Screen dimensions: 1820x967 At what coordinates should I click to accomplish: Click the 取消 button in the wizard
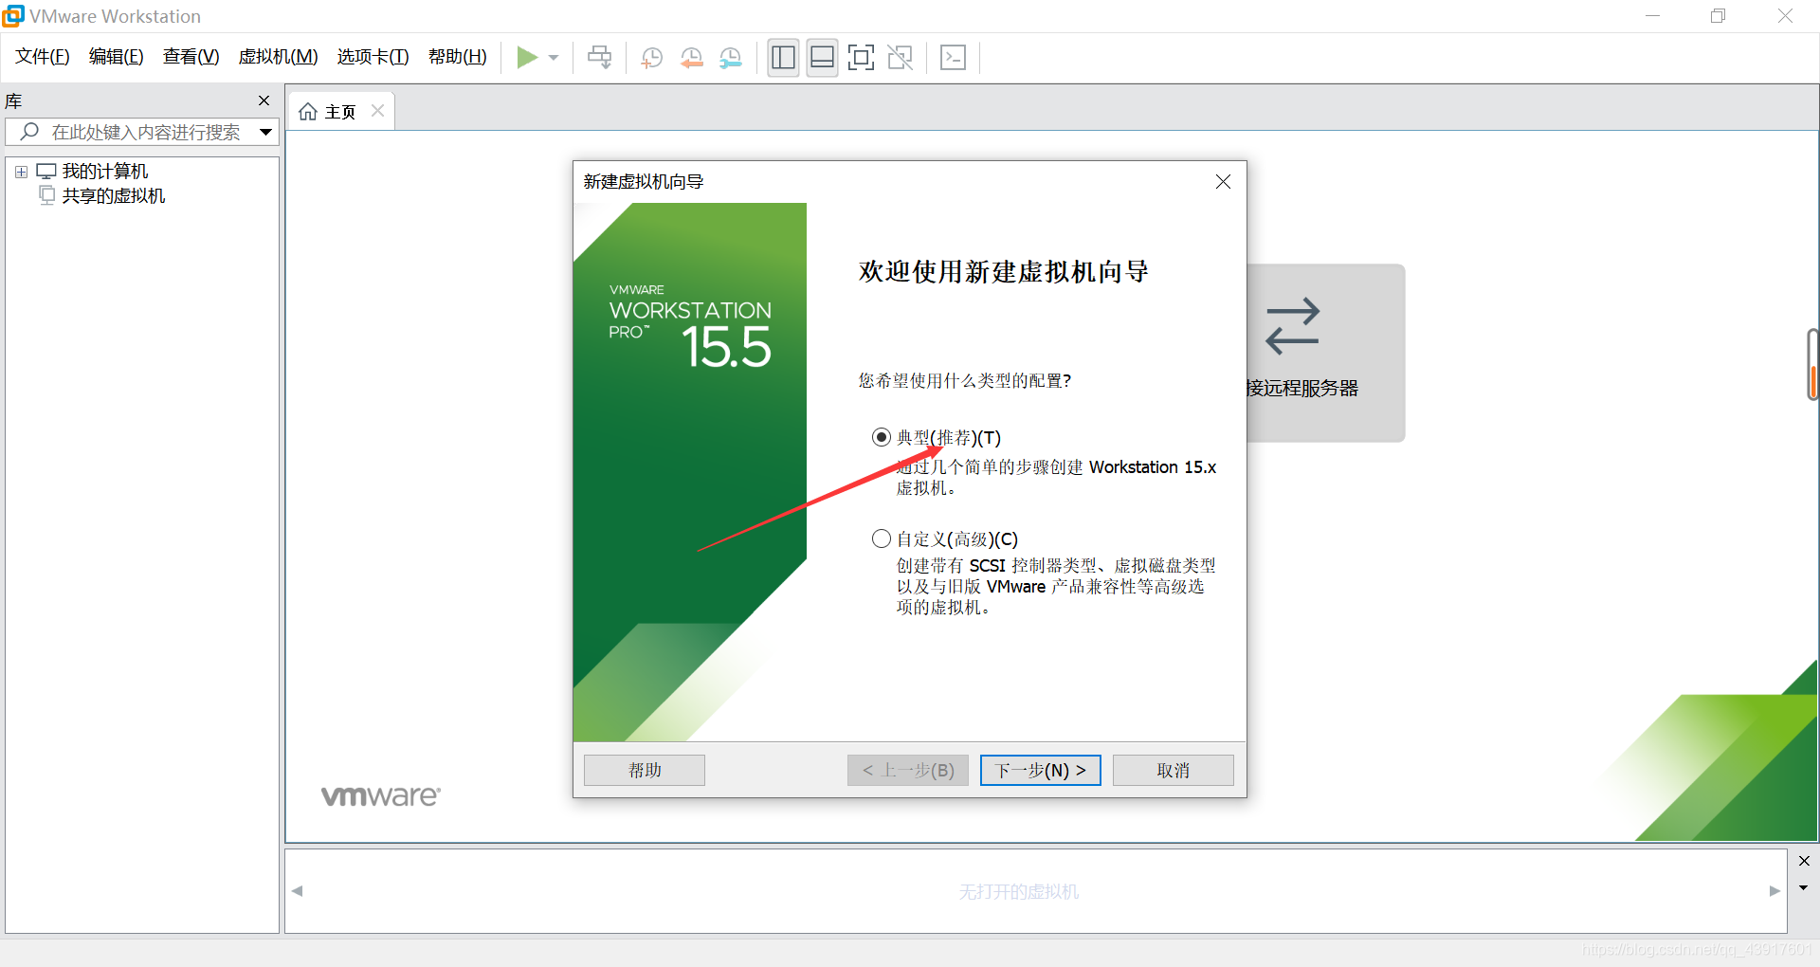click(x=1174, y=770)
